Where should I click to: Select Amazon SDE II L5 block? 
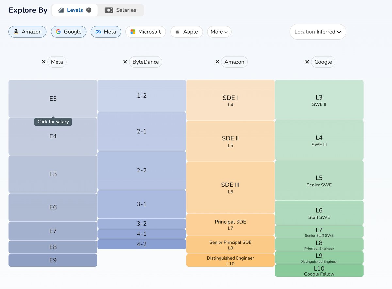(x=230, y=141)
